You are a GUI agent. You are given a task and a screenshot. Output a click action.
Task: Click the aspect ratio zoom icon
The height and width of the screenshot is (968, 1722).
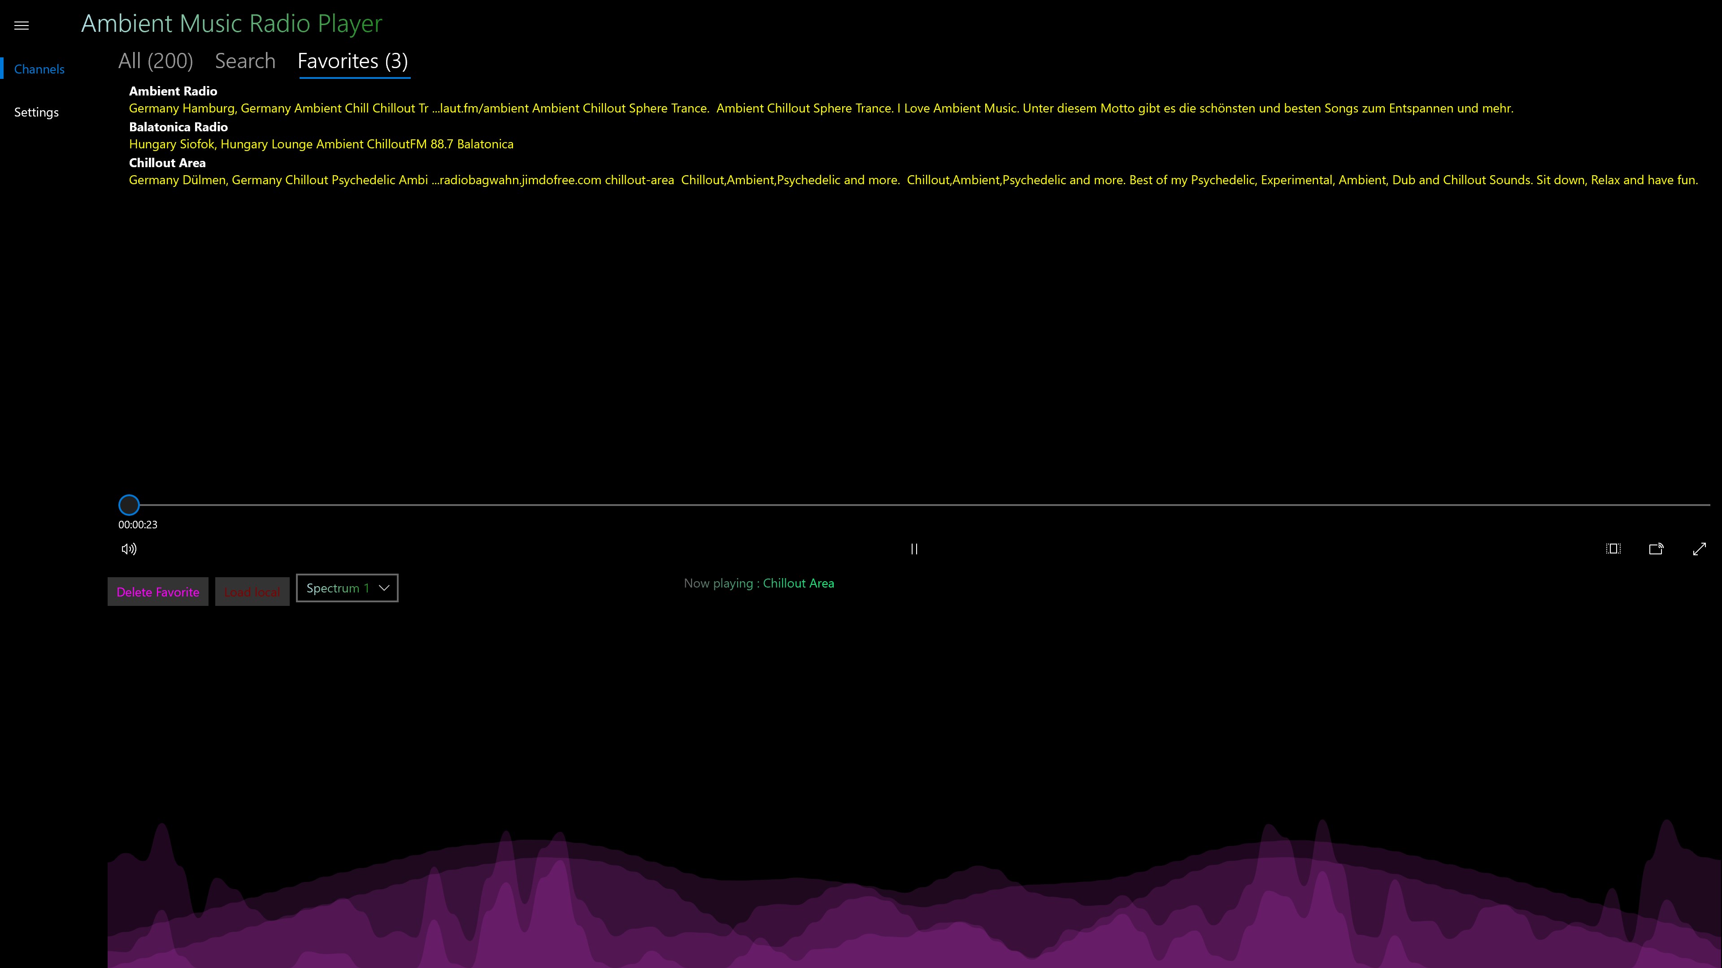(1613, 549)
